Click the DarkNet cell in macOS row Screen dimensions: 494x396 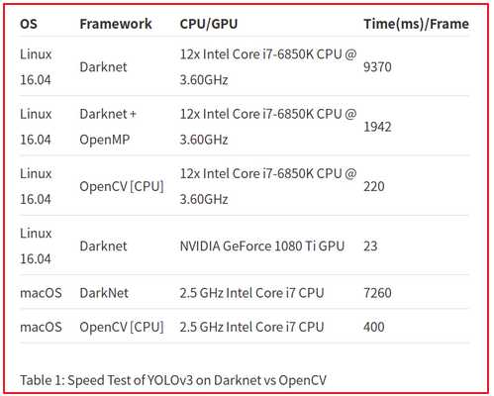click(104, 293)
